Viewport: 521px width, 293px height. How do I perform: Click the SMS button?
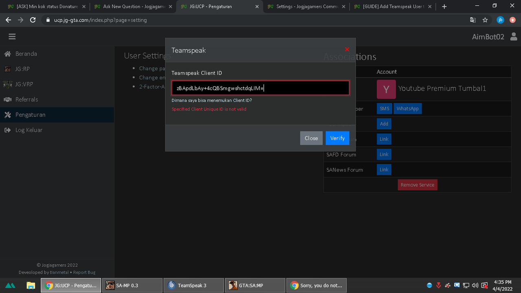click(x=384, y=109)
